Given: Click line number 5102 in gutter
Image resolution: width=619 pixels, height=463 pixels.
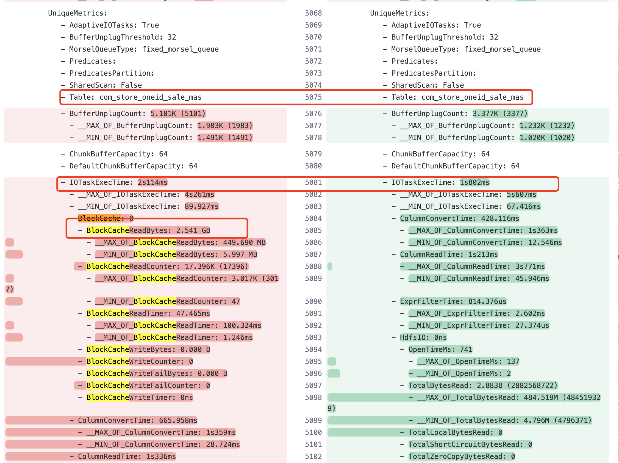Looking at the screenshot, I should coord(313,456).
